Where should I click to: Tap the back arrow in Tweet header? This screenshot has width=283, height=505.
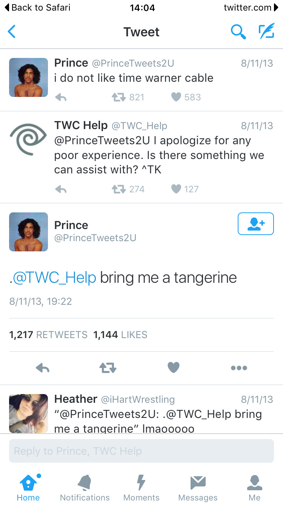tap(12, 32)
